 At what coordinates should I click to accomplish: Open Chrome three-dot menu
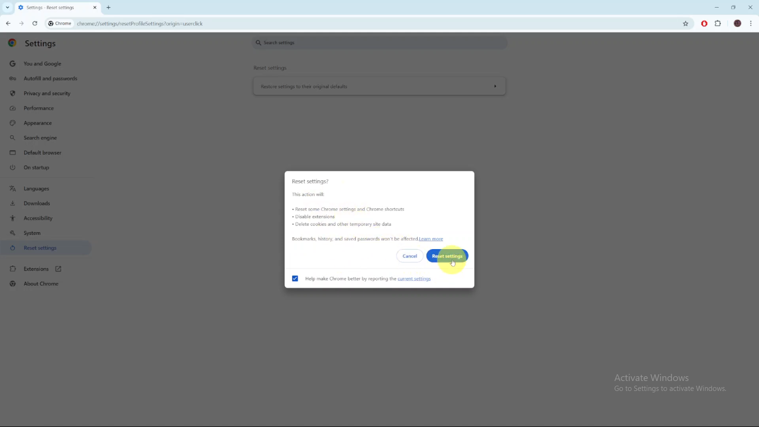[750, 23]
